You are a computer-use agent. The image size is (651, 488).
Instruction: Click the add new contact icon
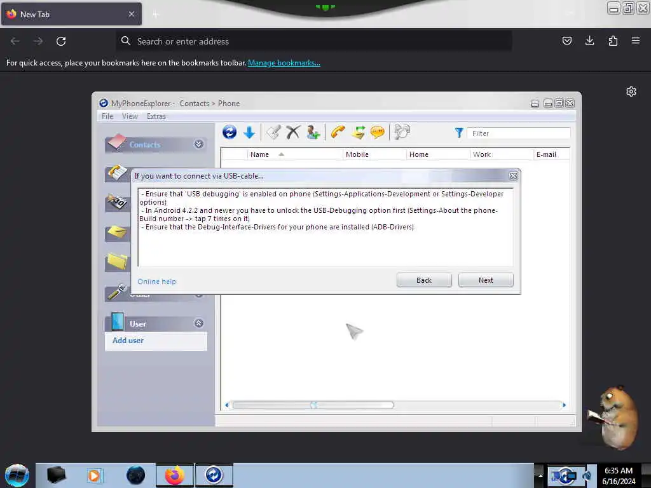[313, 132]
